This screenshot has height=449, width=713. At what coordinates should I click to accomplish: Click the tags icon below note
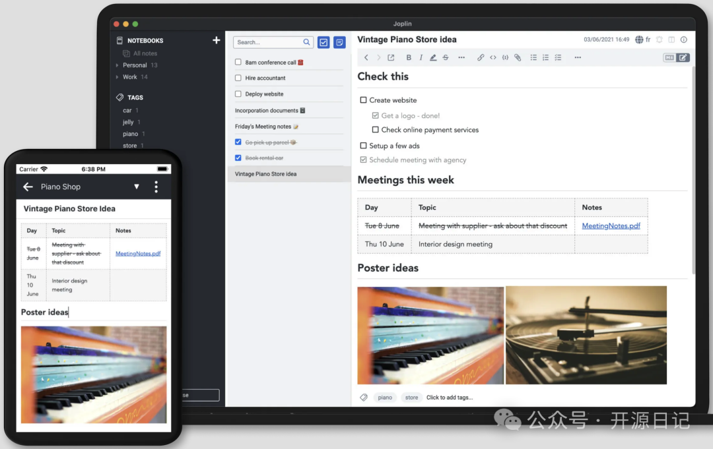tap(363, 398)
